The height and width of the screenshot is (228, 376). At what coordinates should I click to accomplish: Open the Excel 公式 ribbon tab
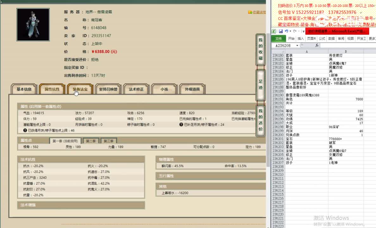point(322,38)
